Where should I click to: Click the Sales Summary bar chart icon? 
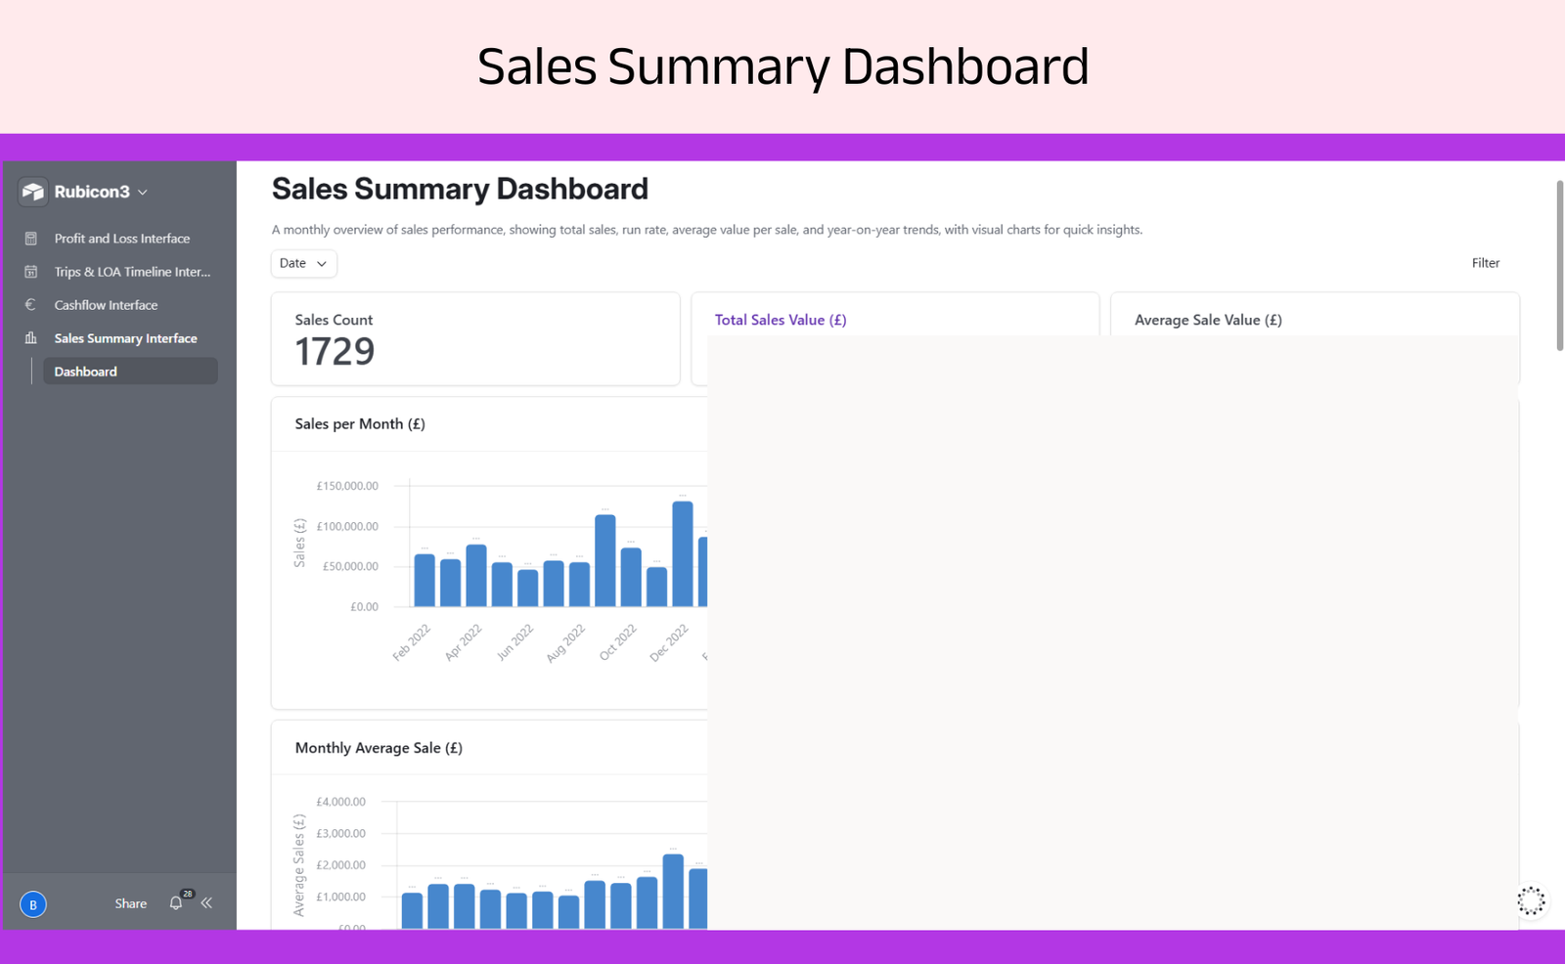click(x=31, y=338)
